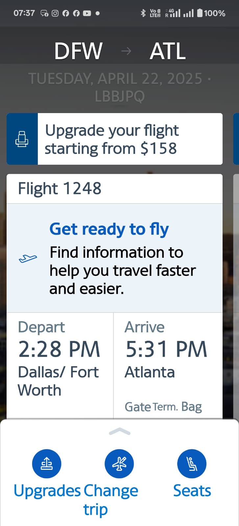239x526 pixels.
Task: Collapse the bottom sheet with the chevron
Action: [x=119, y=431]
